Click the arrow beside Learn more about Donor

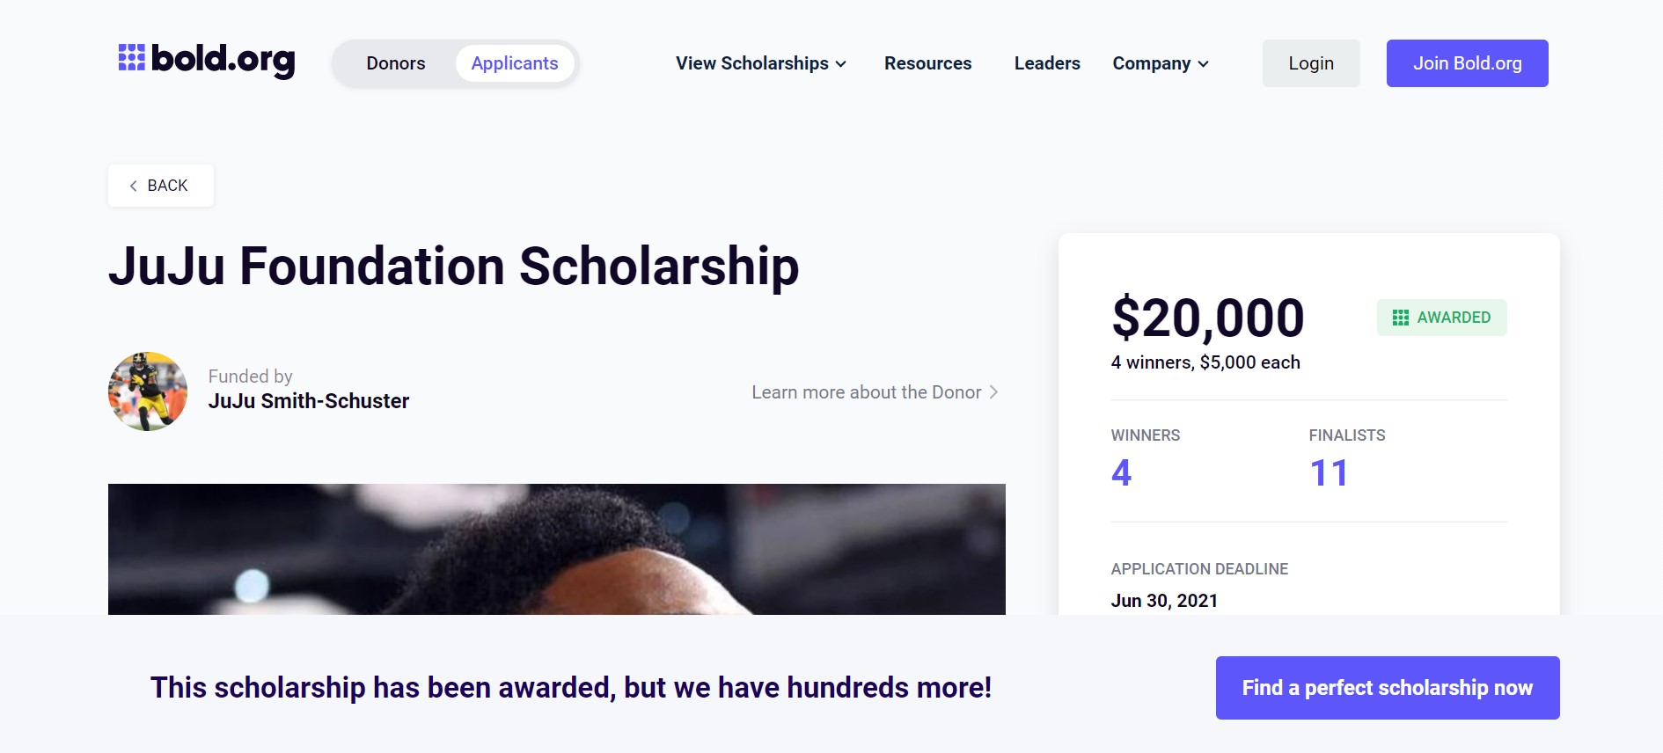click(x=994, y=392)
